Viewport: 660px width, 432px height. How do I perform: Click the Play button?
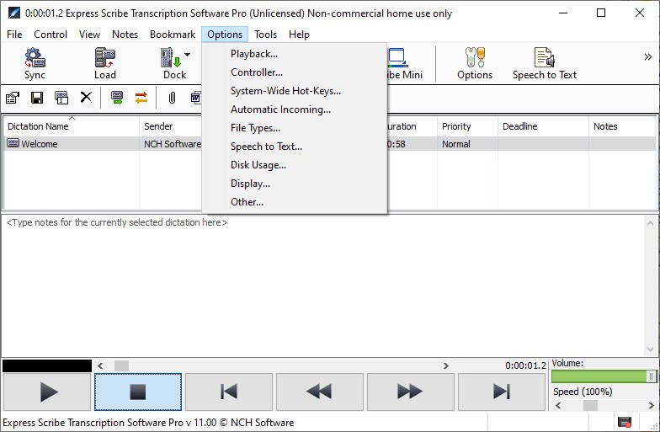47,392
